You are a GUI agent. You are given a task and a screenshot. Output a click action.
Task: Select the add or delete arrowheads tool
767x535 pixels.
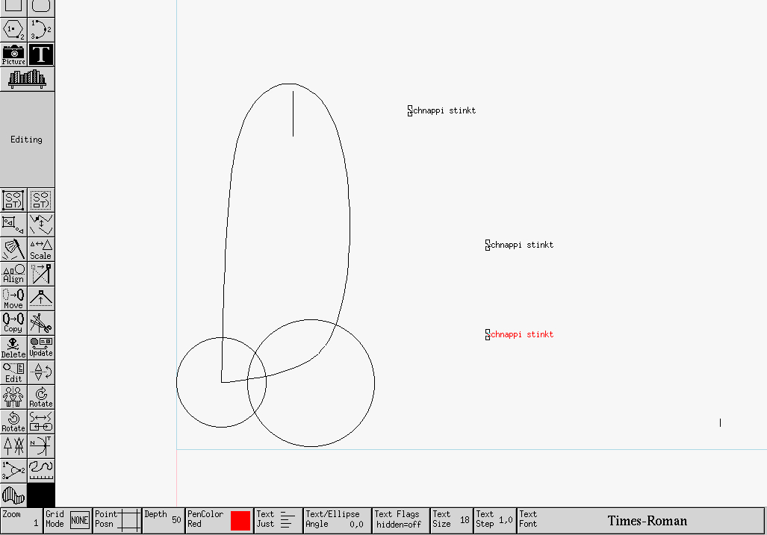13,446
